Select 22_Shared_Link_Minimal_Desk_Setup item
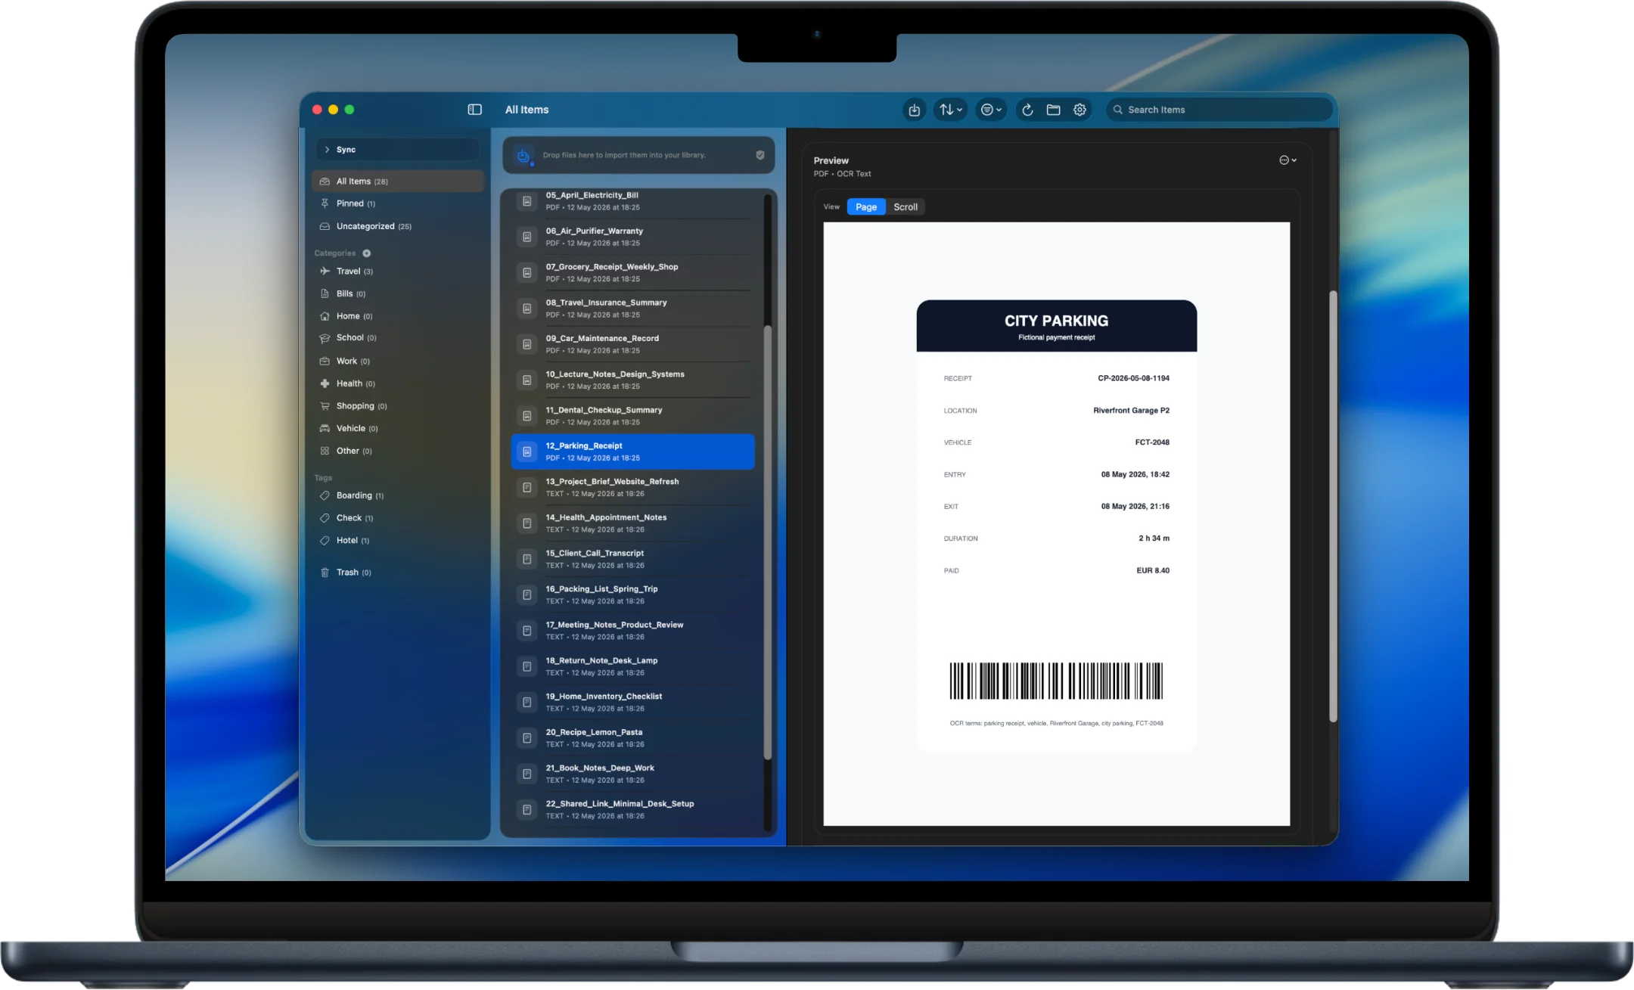The image size is (1634, 990). pos(632,809)
